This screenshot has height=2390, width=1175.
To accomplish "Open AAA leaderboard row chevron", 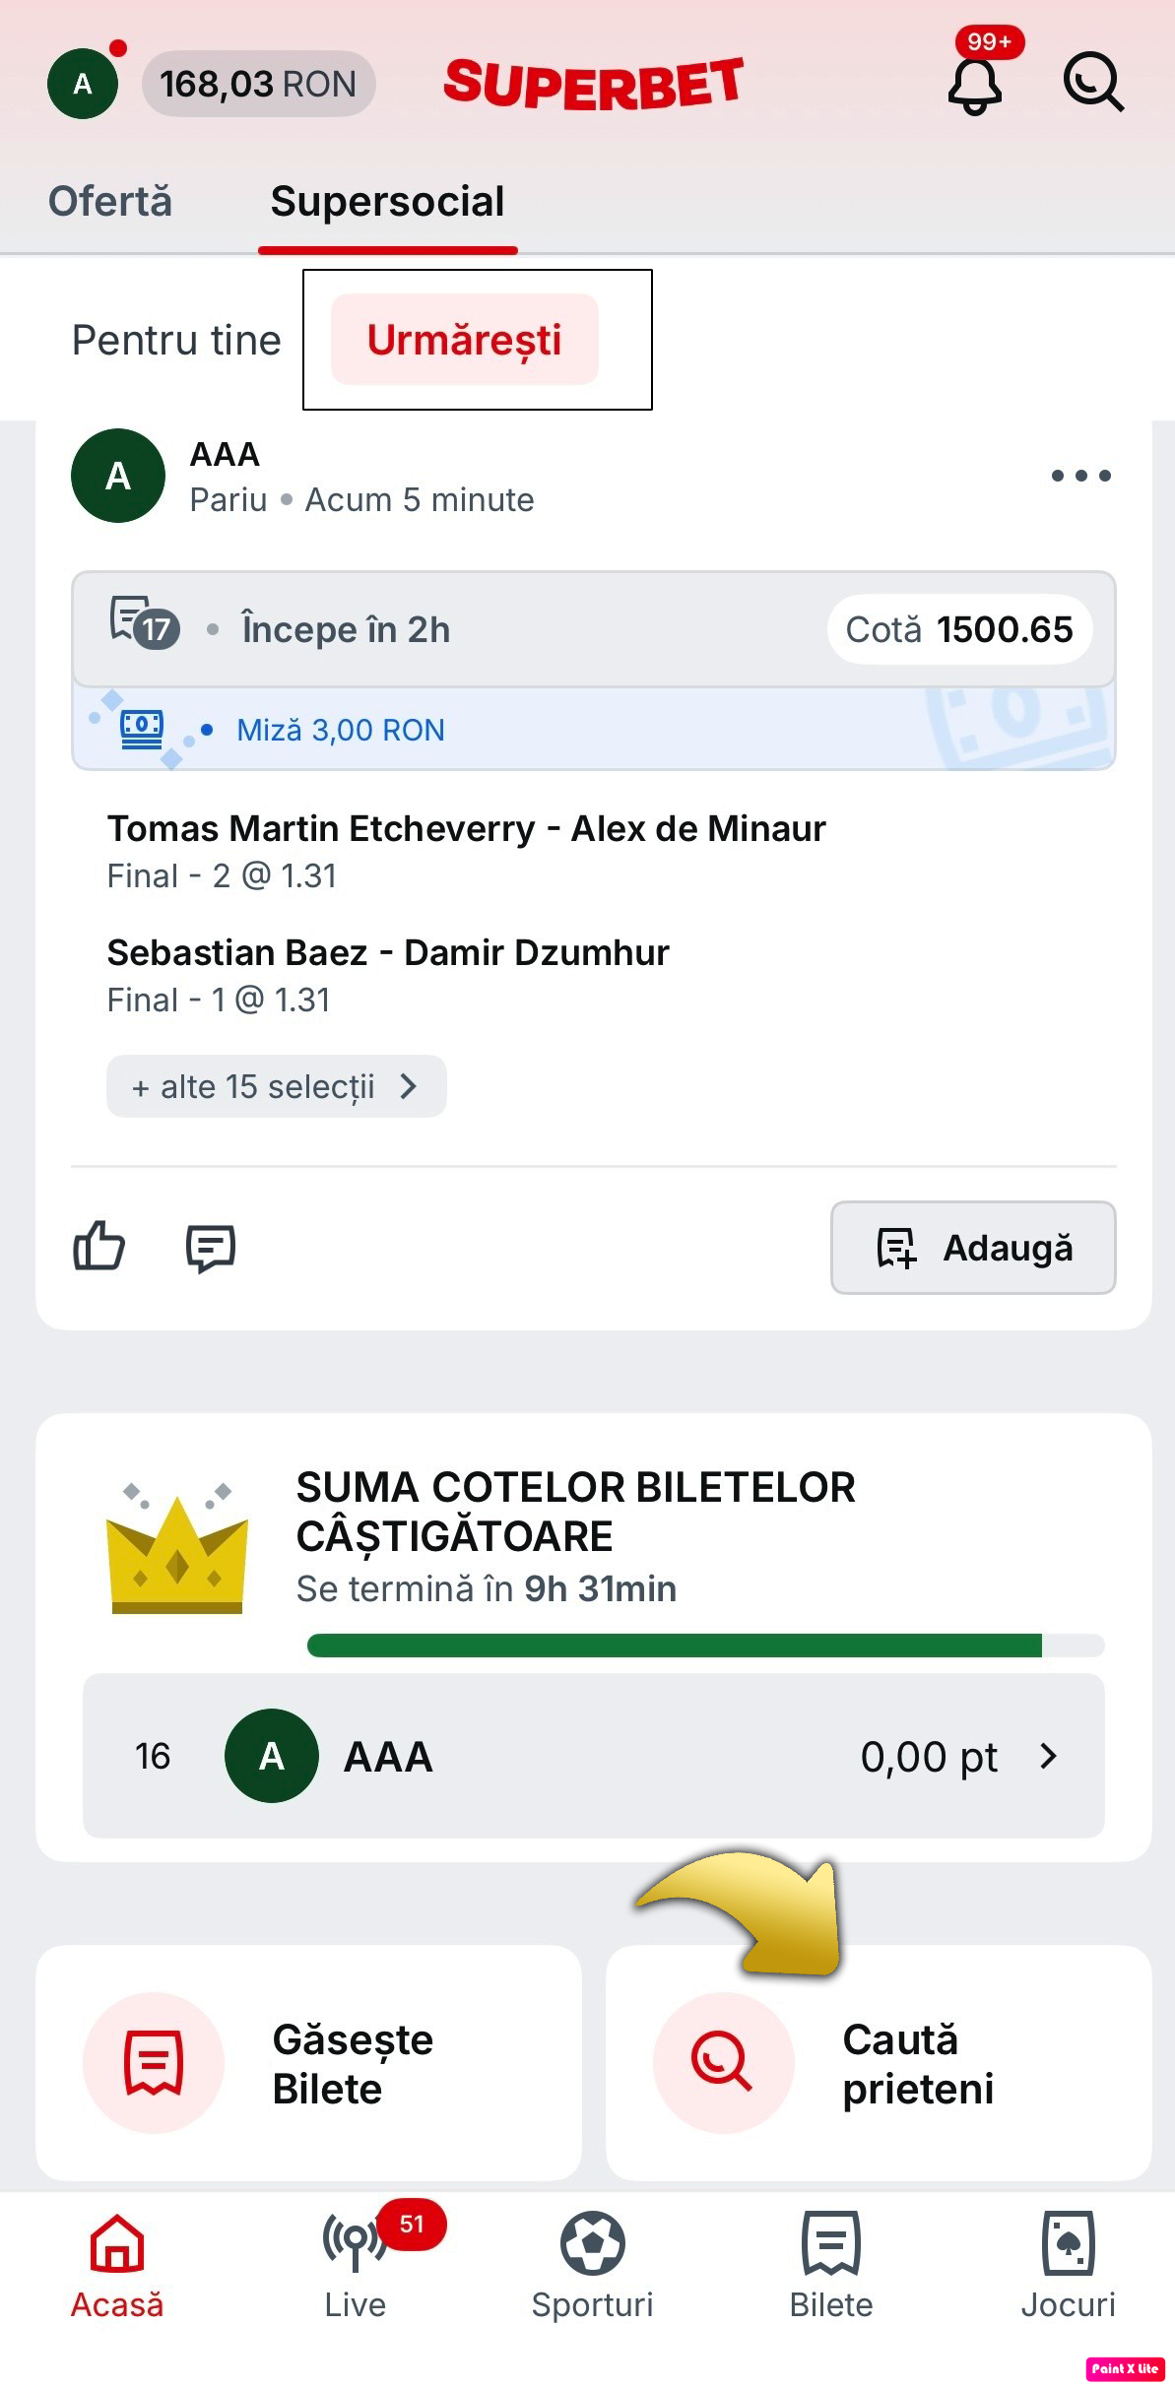I will point(1049,1756).
